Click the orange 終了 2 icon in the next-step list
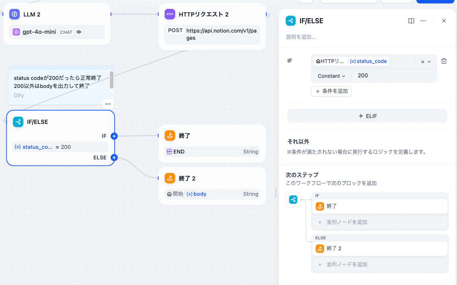 tap(320, 249)
